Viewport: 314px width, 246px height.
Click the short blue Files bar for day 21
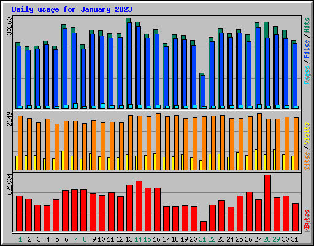(x=203, y=91)
